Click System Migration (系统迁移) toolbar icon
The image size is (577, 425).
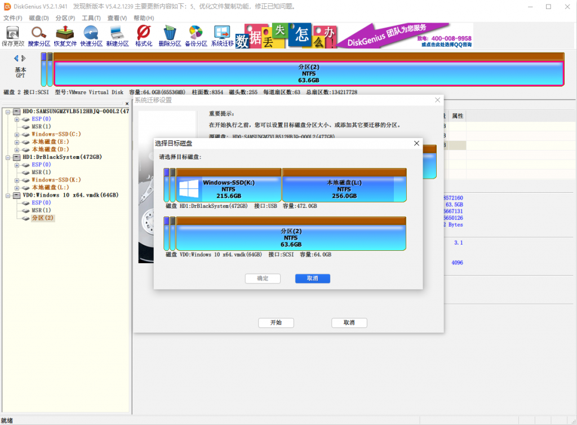[x=222, y=36]
